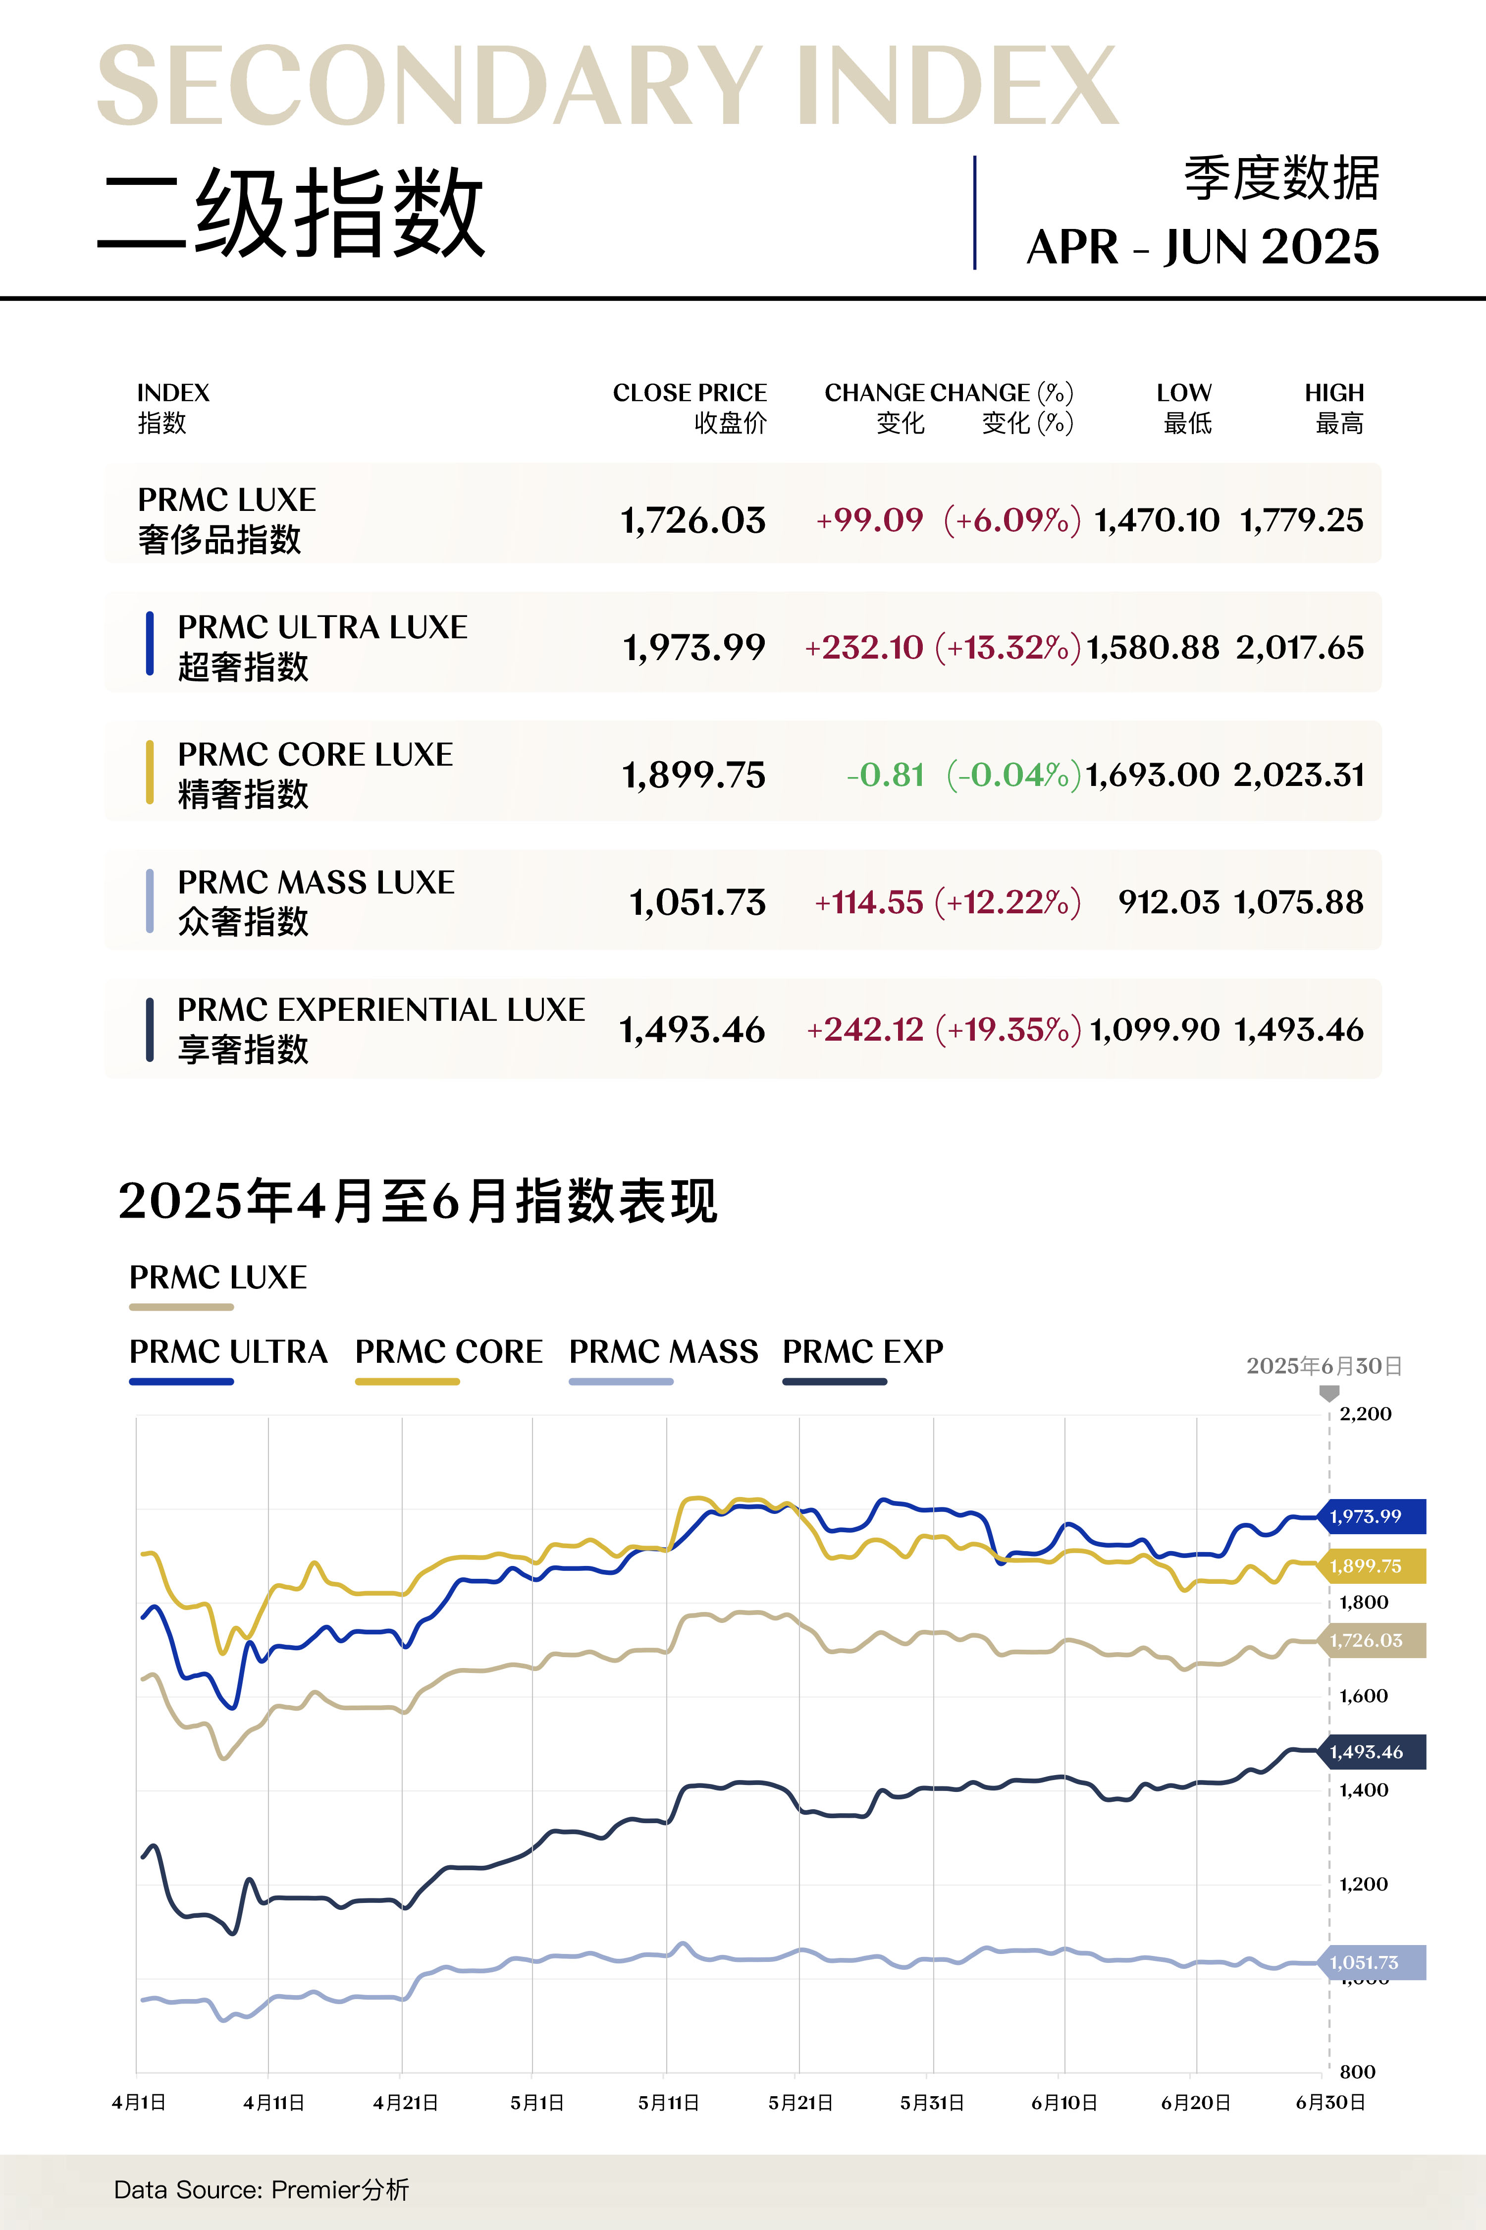Hide the PRMC MASS legend series
The image size is (1486, 2230).
[662, 1352]
